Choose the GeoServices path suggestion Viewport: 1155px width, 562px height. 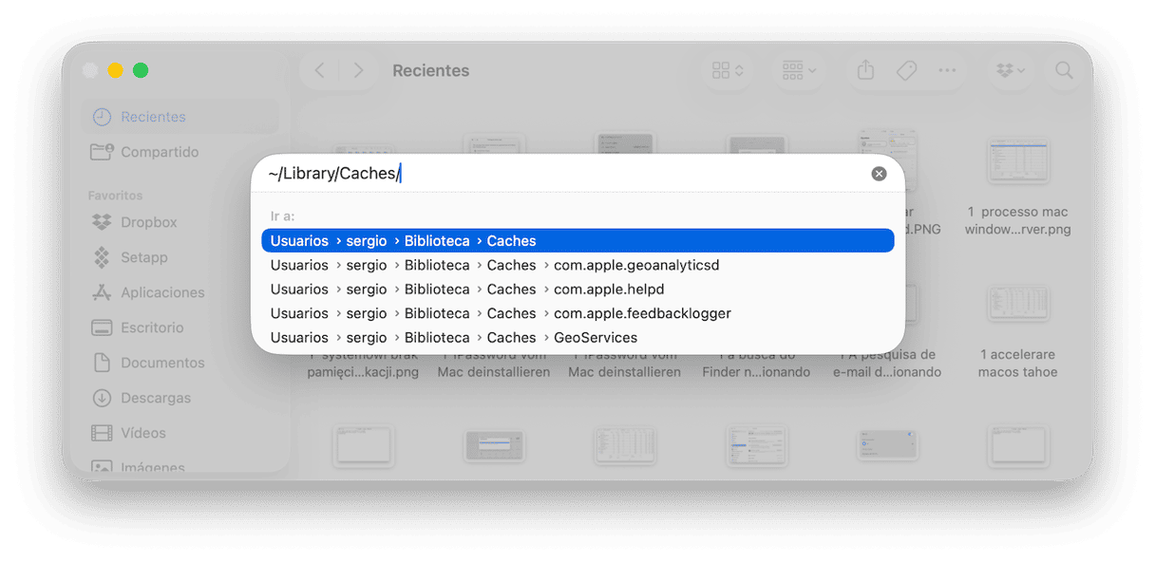coord(577,337)
